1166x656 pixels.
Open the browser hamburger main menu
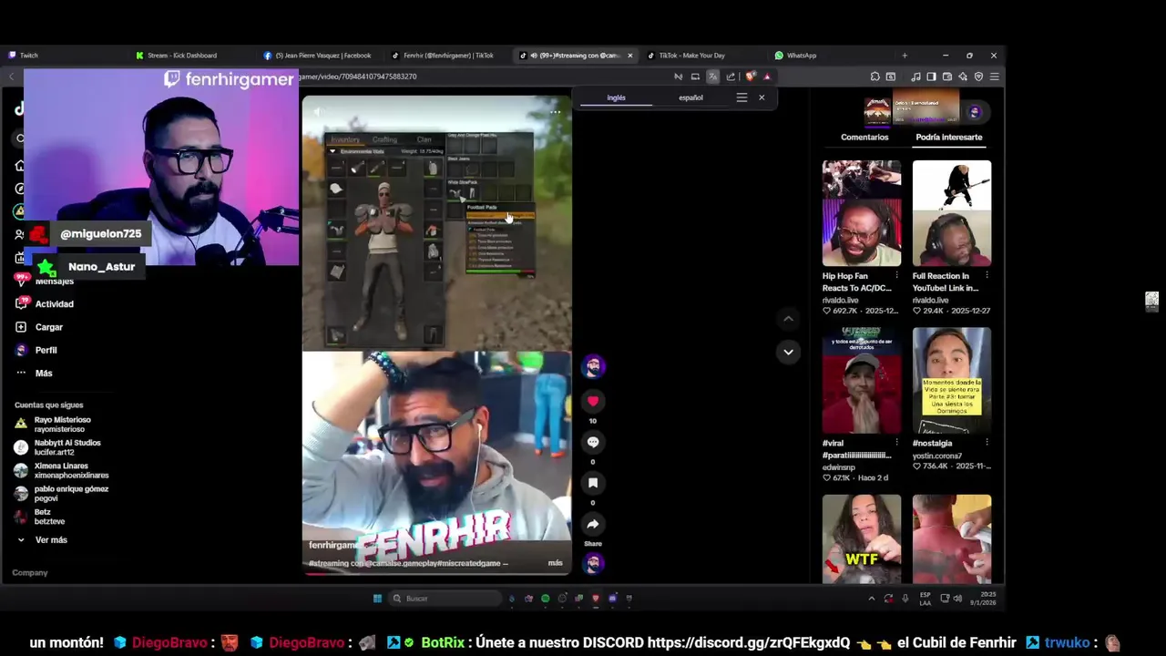click(995, 77)
